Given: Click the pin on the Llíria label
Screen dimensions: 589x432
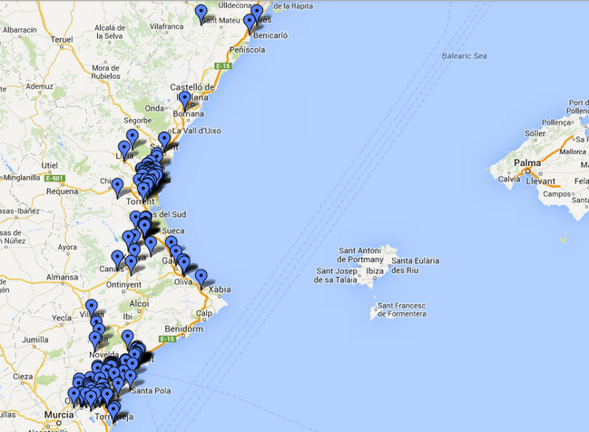Looking at the screenshot, I should 124,150.
